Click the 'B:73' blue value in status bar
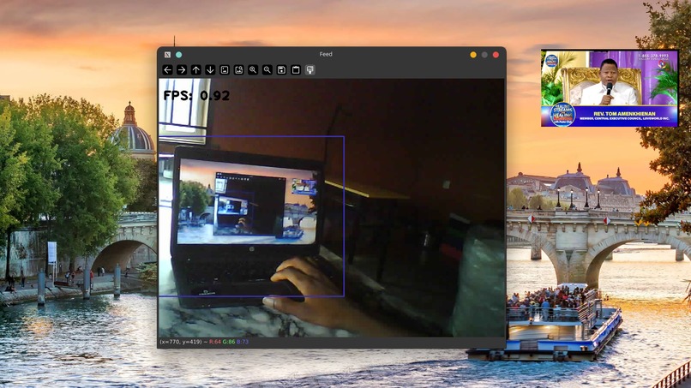The height and width of the screenshot is (388, 691). (243, 342)
